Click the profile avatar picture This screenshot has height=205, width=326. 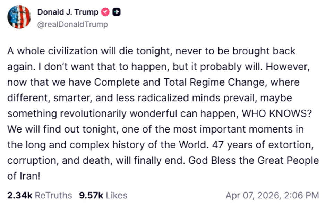tap(19, 17)
